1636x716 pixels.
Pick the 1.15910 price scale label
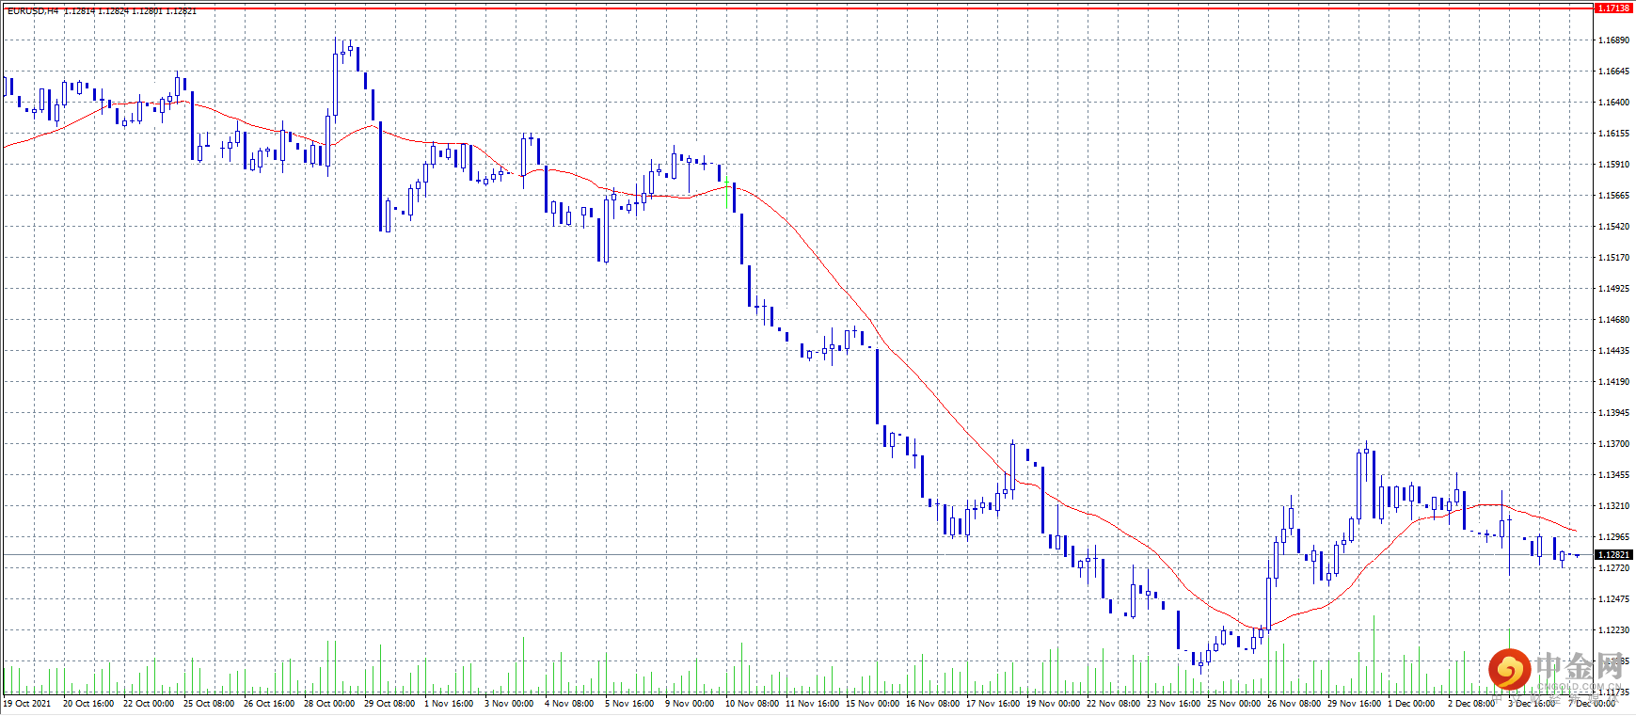(1613, 165)
